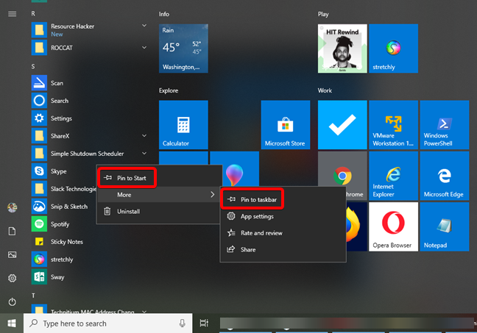Viewport: 477px width, 333px height.
Task: Click the Task View taskbar icon
Action: (x=204, y=323)
